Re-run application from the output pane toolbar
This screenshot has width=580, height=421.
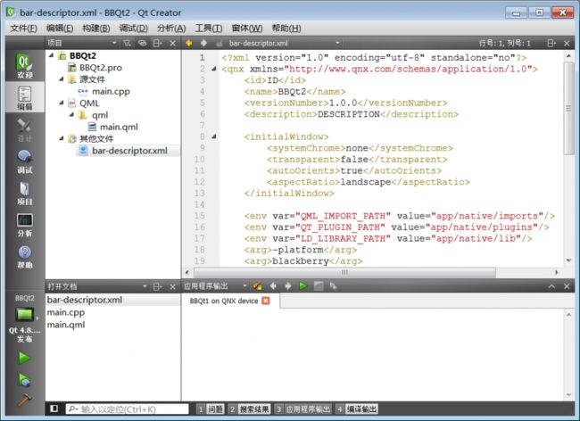(303, 285)
